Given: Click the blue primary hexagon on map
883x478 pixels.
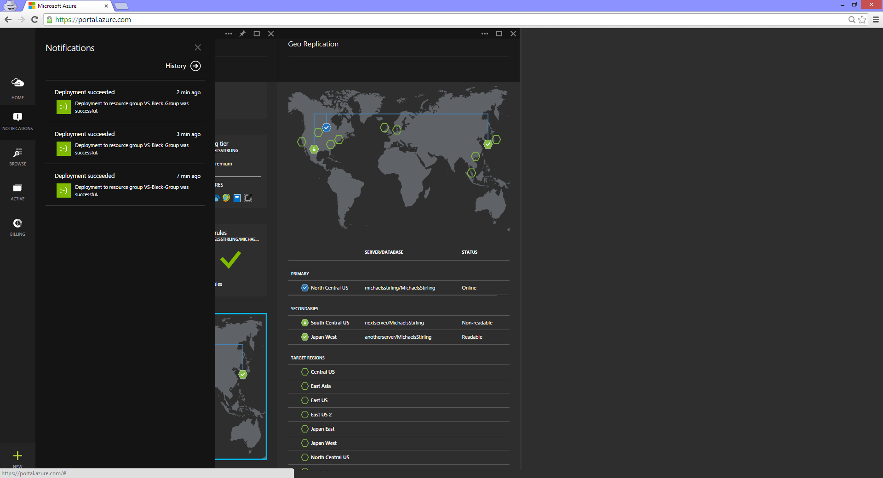Looking at the screenshot, I should pos(327,127).
